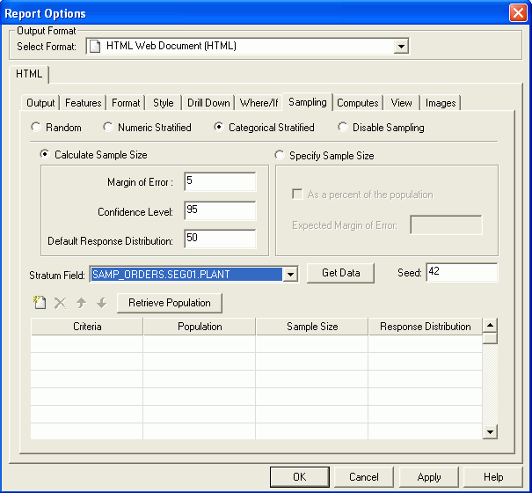
Task: Confirm with the OK button
Action: [300, 476]
